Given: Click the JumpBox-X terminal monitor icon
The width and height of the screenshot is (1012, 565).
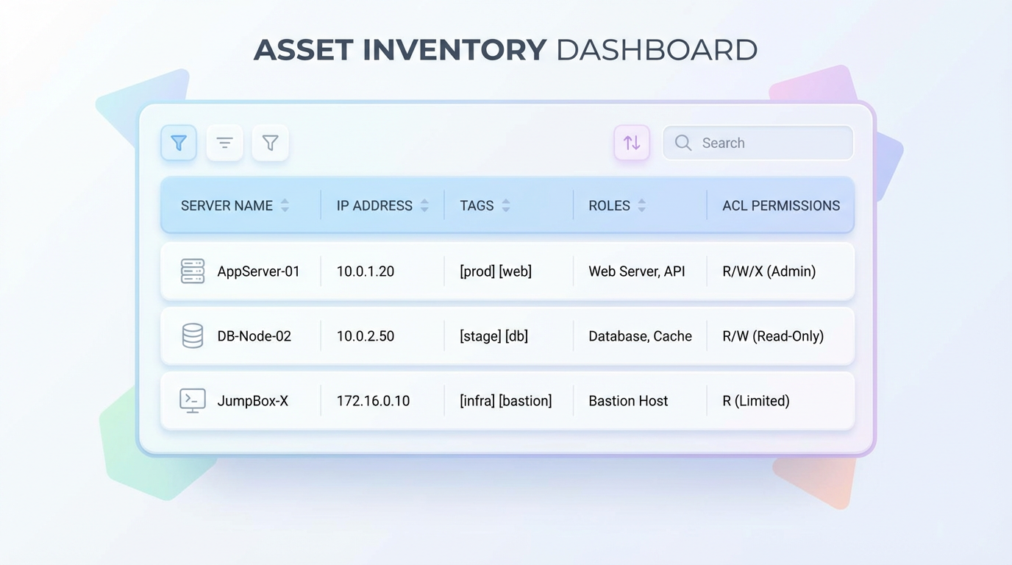Looking at the screenshot, I should click(x=193, y=401).
